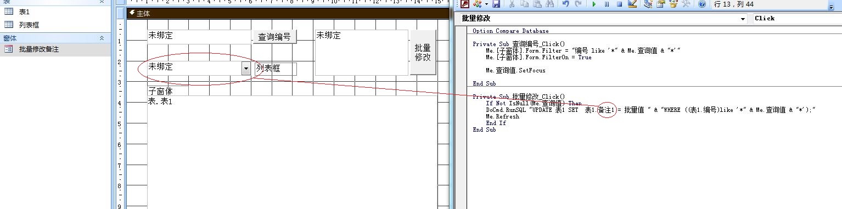Run the macro with green play icon

tap(594, 4)
